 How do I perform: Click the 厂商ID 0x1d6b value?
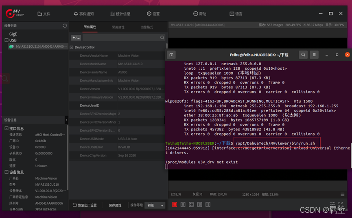coord(40,141)
